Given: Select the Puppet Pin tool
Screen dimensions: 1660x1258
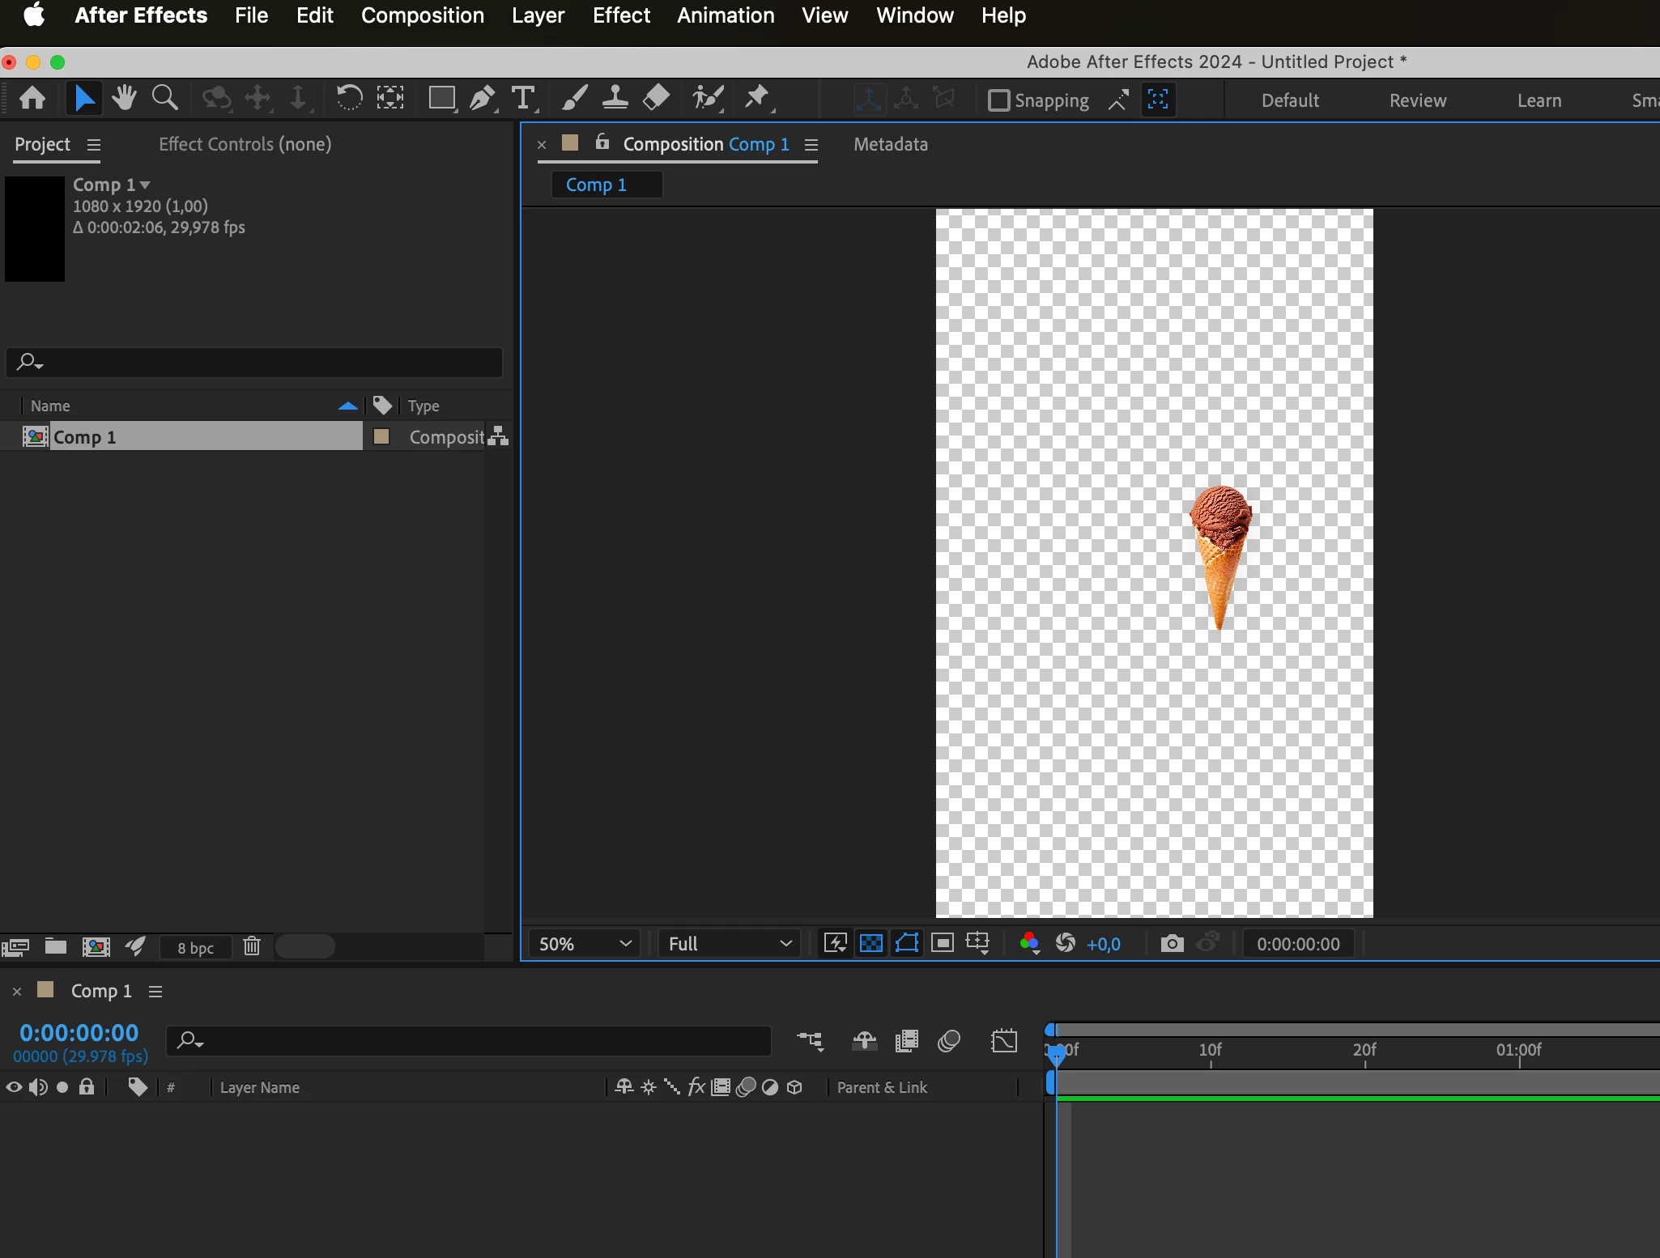Looking at the screenshot, I should pyautogui.click(x=757, y=99).
